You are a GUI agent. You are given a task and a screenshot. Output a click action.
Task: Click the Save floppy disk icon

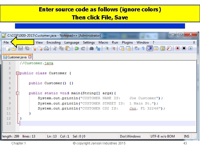point(21,48)
